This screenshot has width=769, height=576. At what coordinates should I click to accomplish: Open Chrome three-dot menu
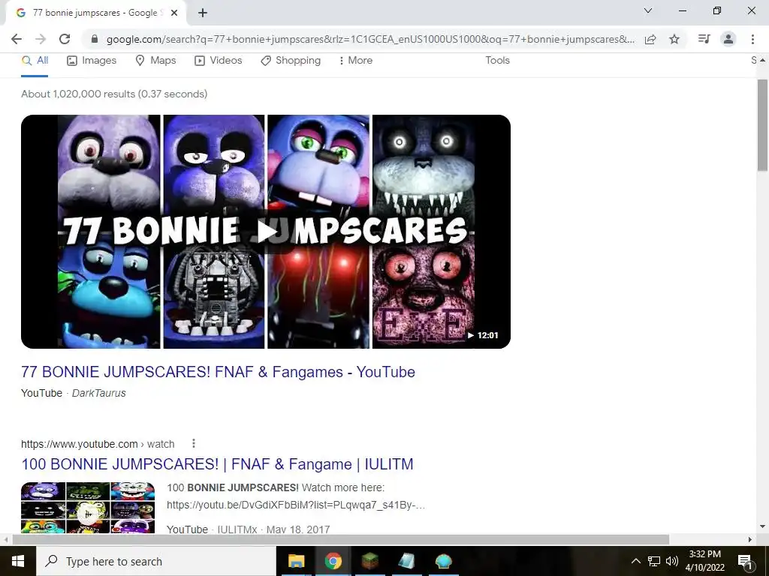[x=752, y=39]
